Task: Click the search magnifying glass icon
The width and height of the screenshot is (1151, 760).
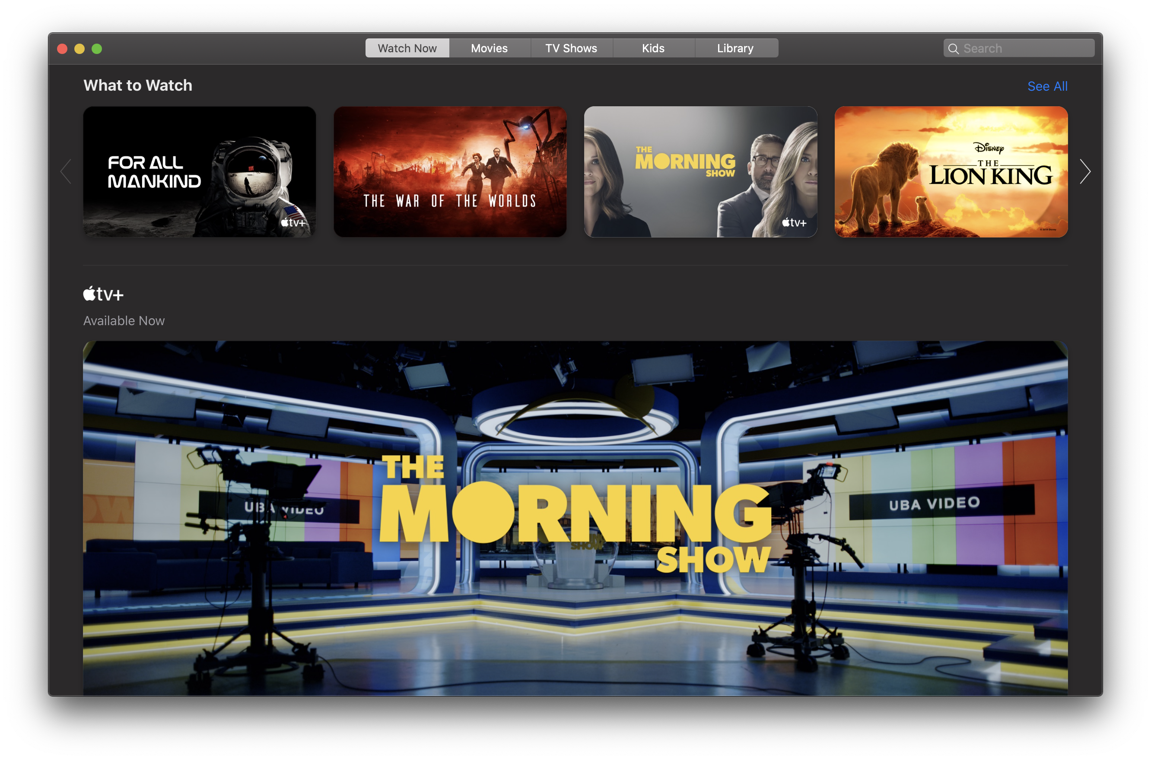Action: pyautogui.click(x=953, y=48)
